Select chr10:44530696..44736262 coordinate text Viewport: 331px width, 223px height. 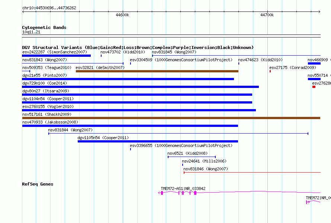(49, 8)
